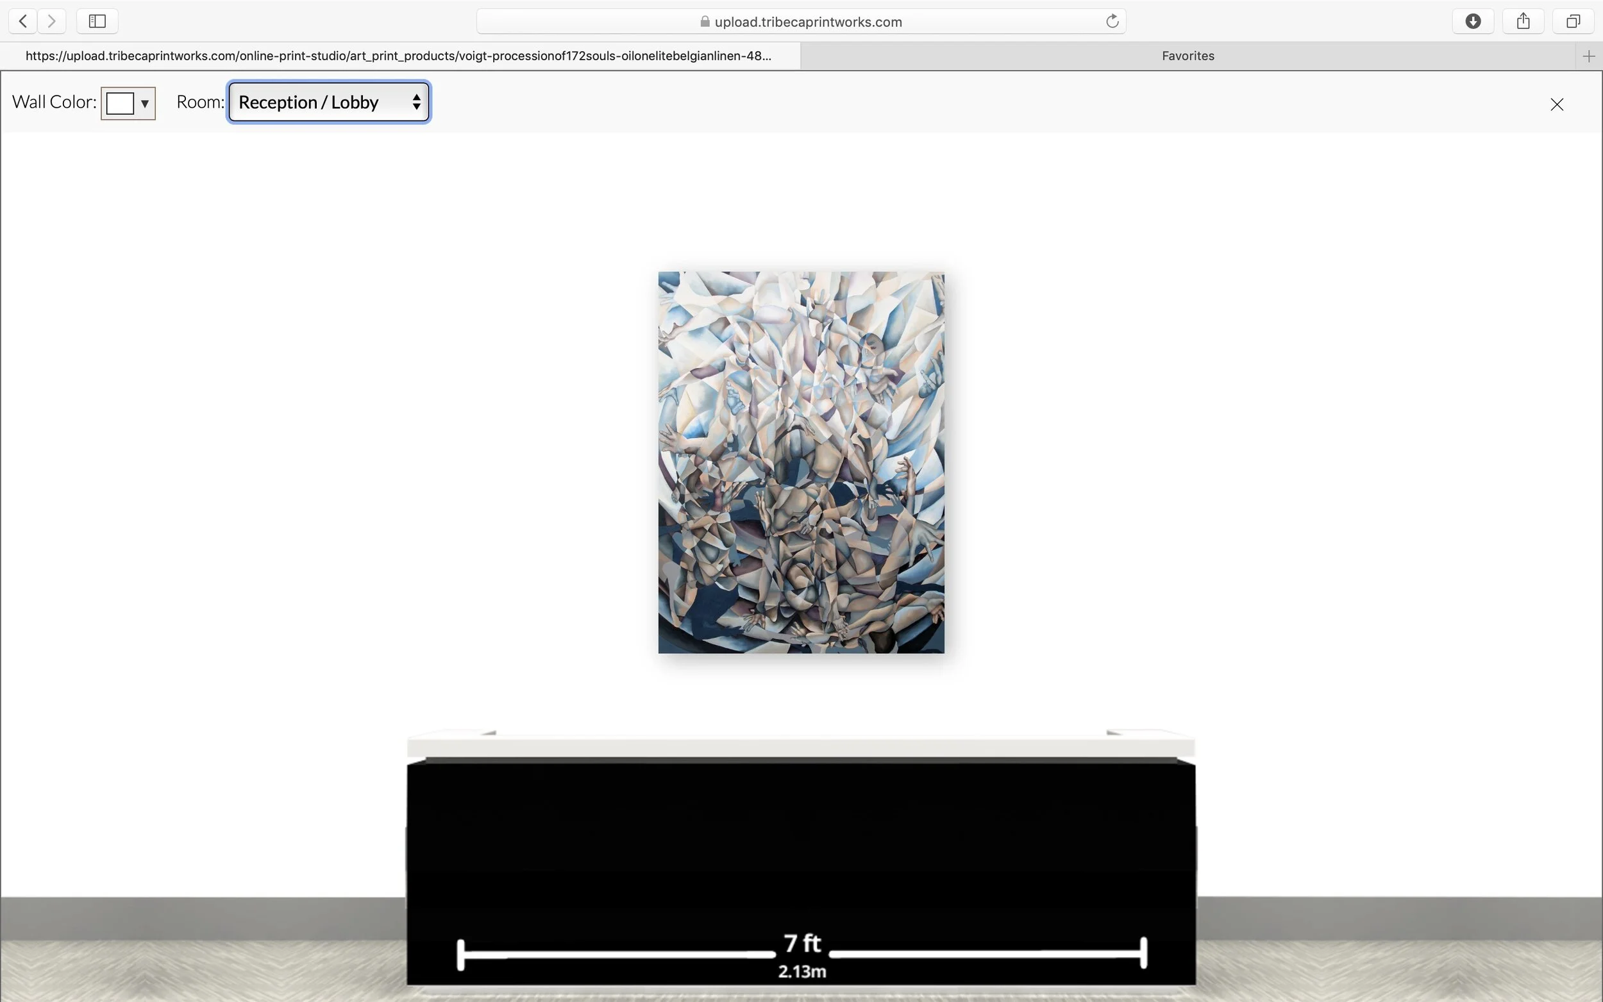Close the room preview with X
Screen dimensions: 1603x1002
click(1557, 104)
